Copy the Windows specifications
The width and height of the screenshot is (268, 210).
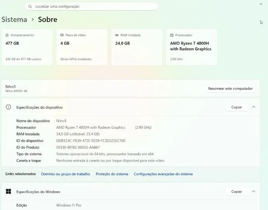[236, 192]
